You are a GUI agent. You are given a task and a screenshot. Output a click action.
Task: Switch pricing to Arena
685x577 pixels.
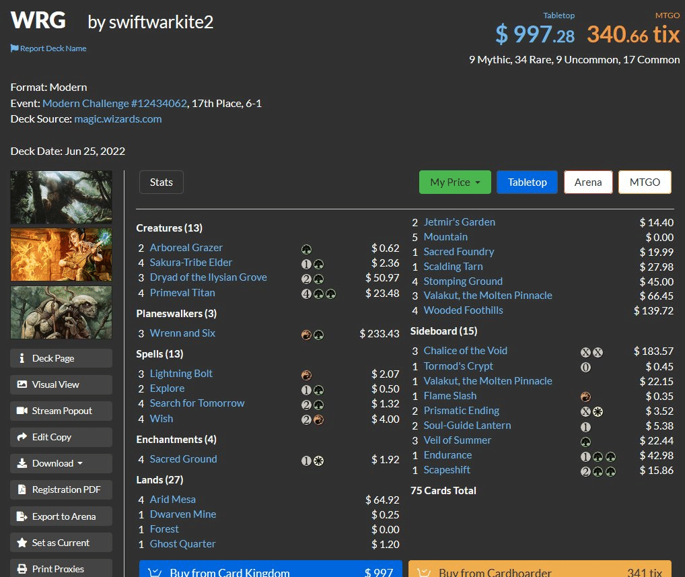587,182
